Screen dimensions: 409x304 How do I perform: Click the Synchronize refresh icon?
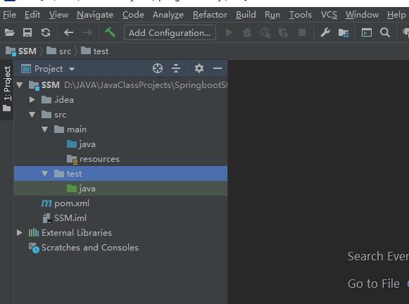tap(46, 33)
